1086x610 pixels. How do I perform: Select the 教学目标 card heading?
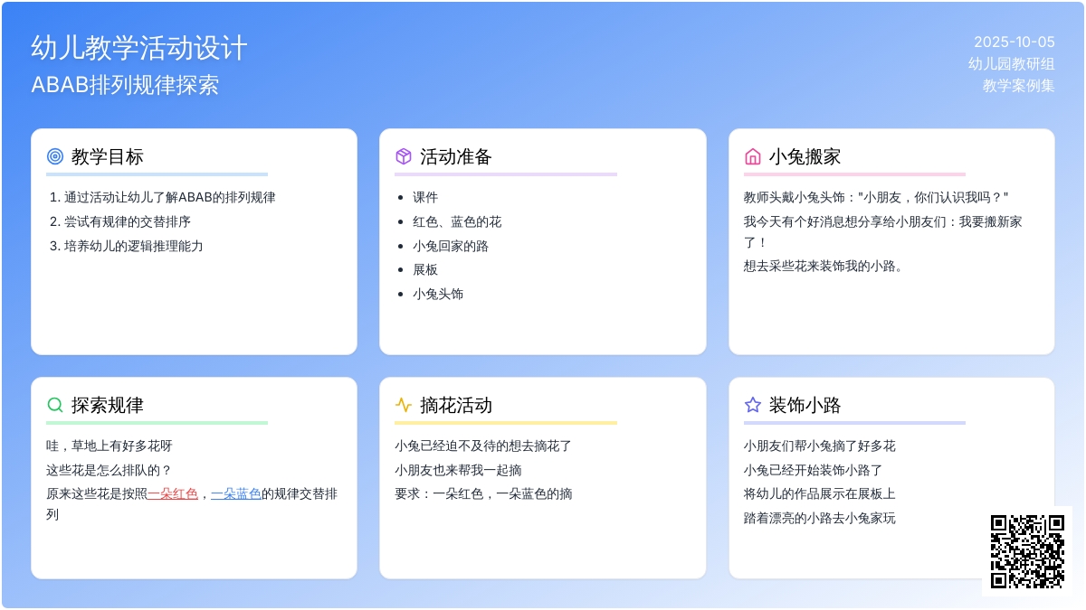(x=107, y=156)
